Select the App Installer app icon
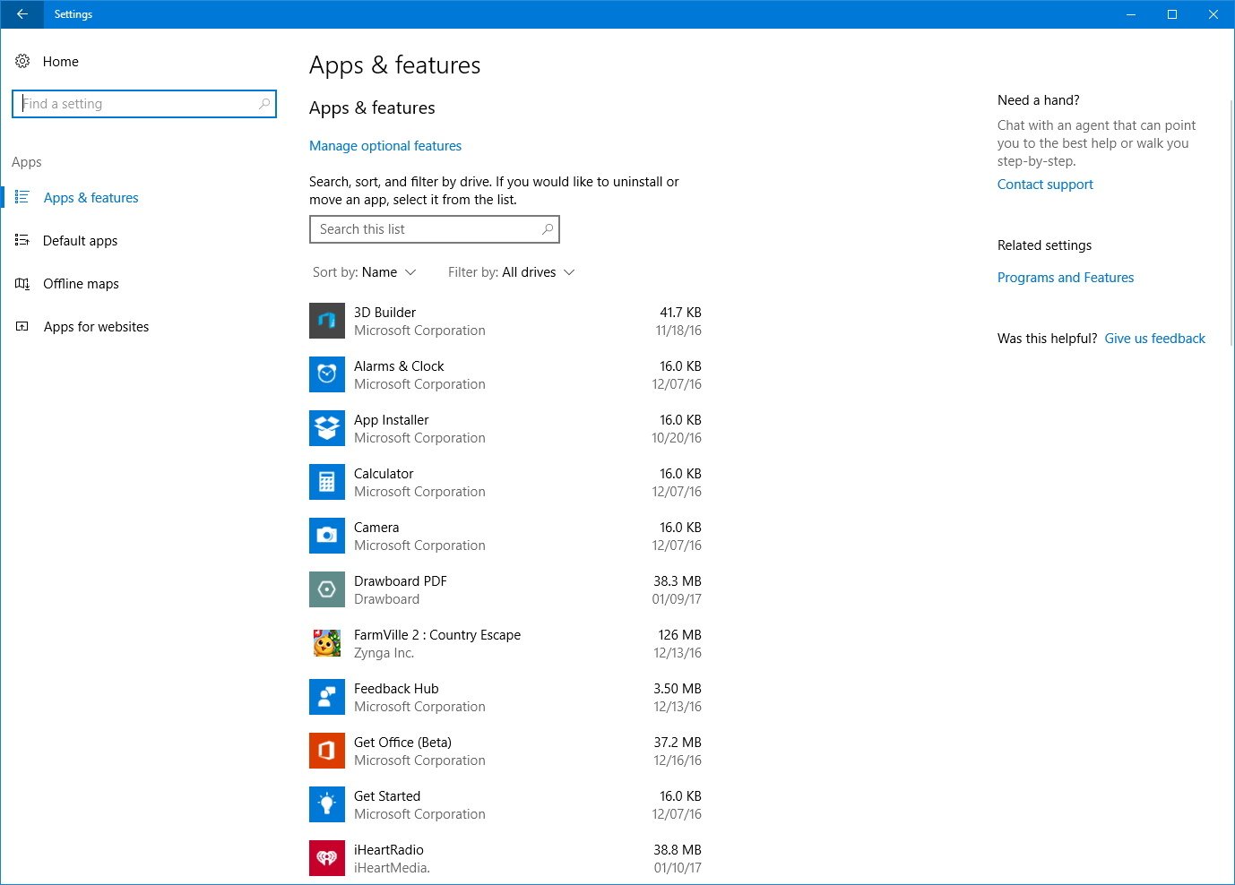This screenshot has width=1235, height=885. [x=327, y=428]
